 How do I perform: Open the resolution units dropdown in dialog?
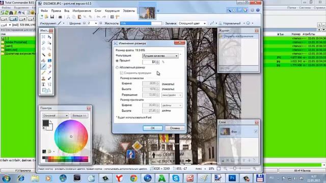(x=172, y=95)
